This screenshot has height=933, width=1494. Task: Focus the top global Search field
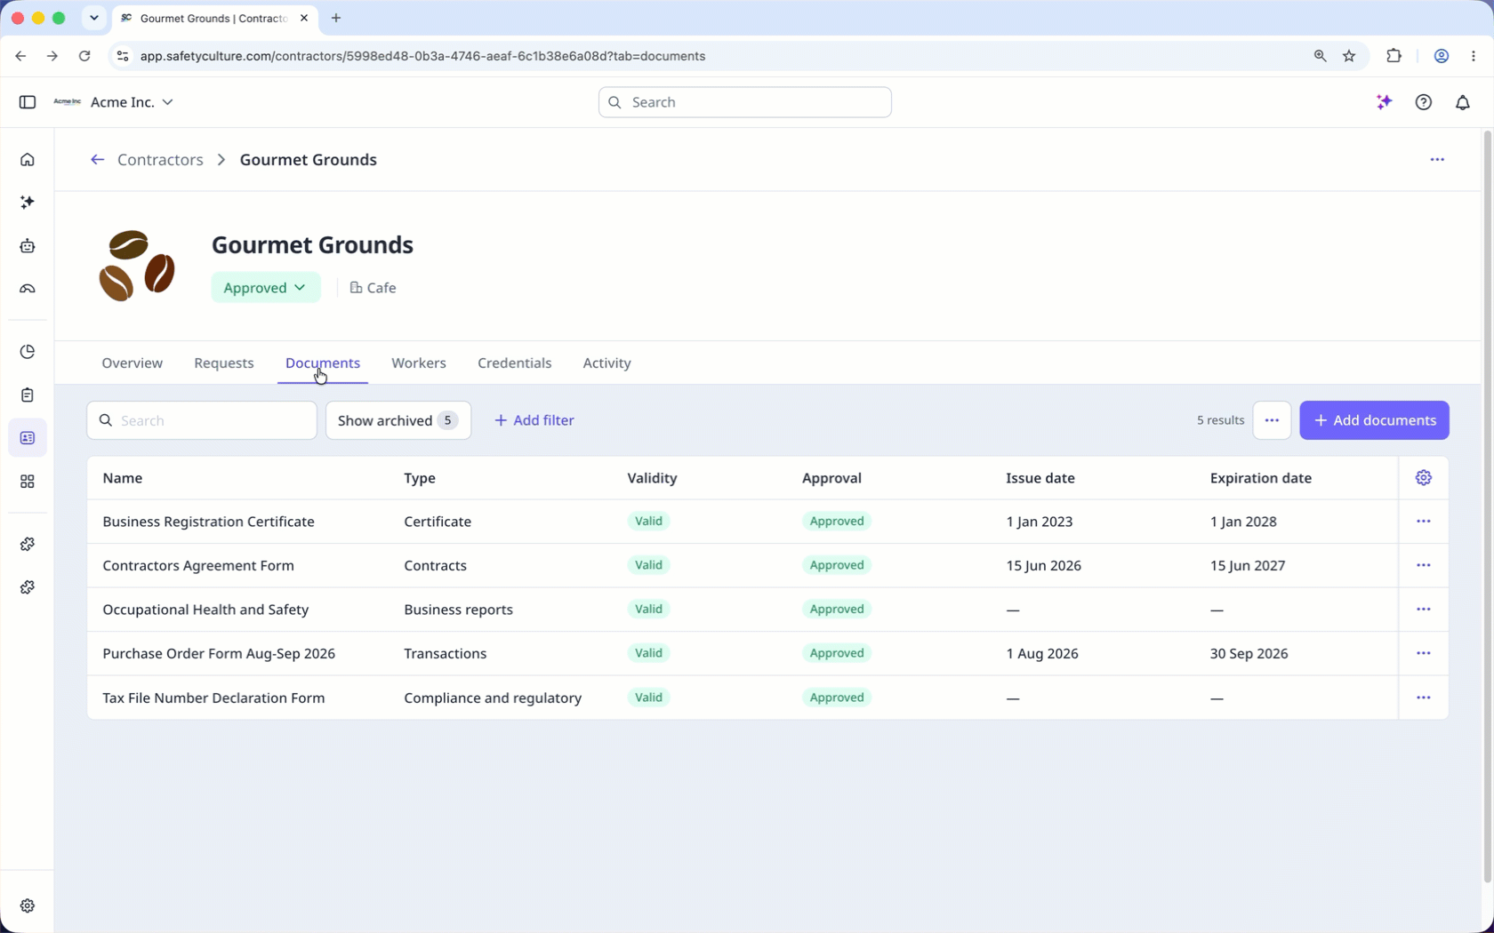745,102
